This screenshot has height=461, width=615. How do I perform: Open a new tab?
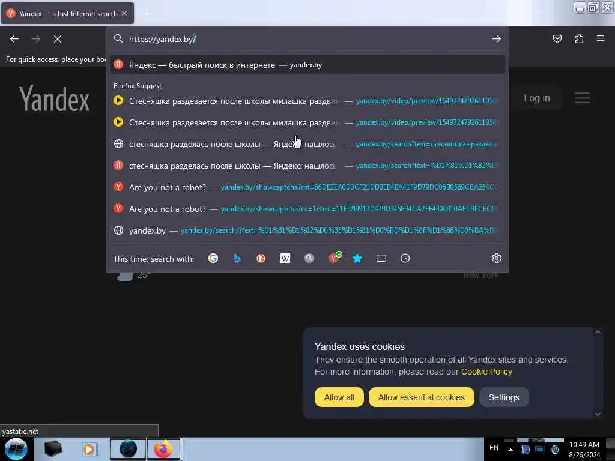point(147,14)
